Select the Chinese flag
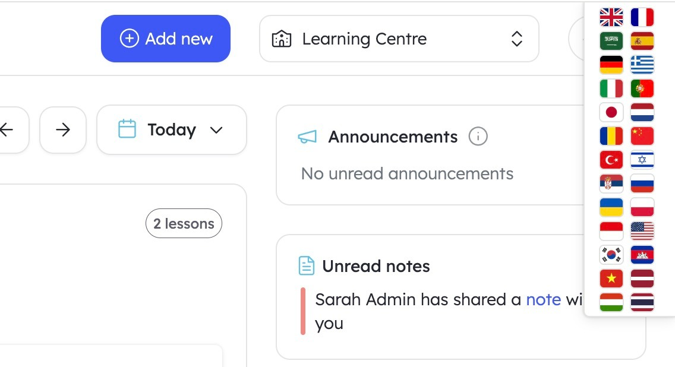The width and height of the screenshot is (675, 367). (x=642, y=136)
